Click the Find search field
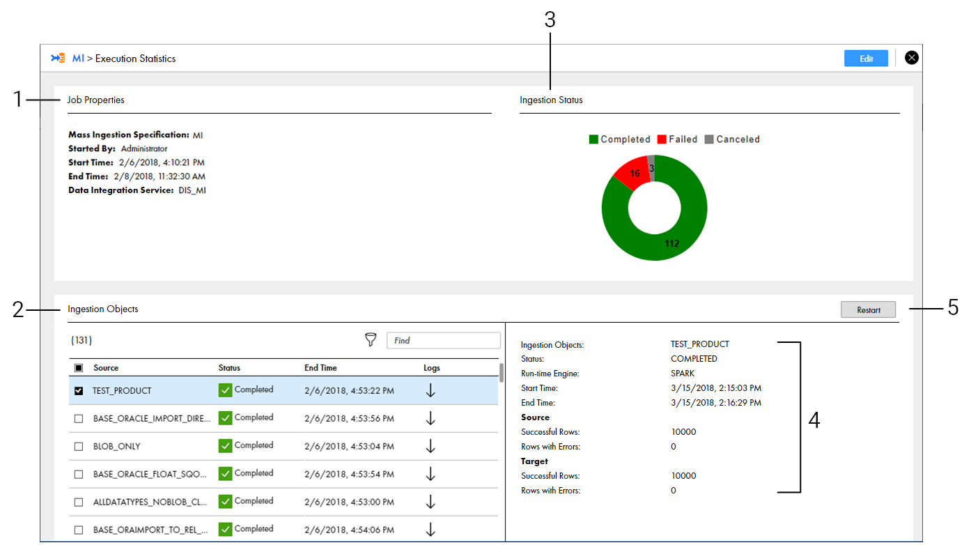971x545 pixels. coord(444,340)
